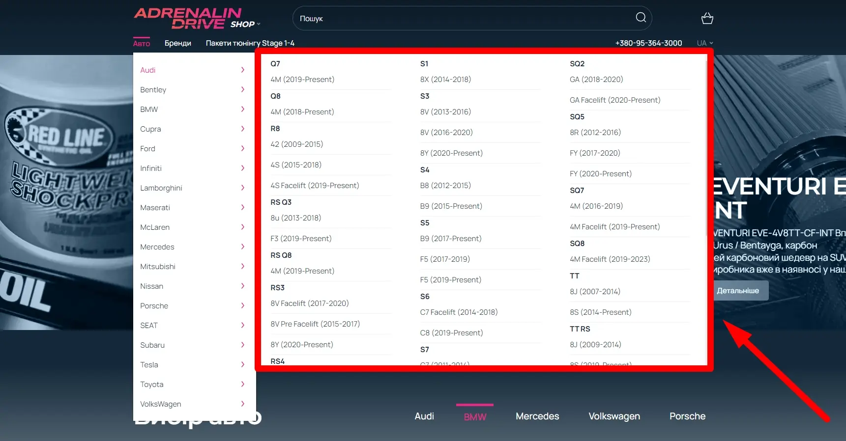Select RS Q3 F3 (2019-Present)
The height and width of the screenshot is (441, 846).
pos(301,238)
